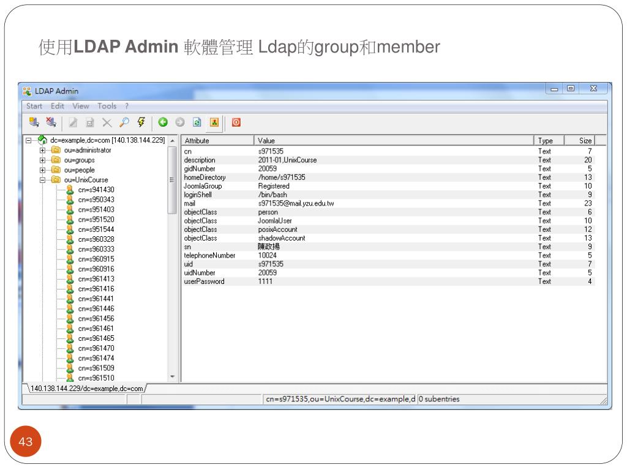Click the red Exit toolbar icon
Image resolution: width=627 pixels, height=470 pixels.
(x=236, y=122)
